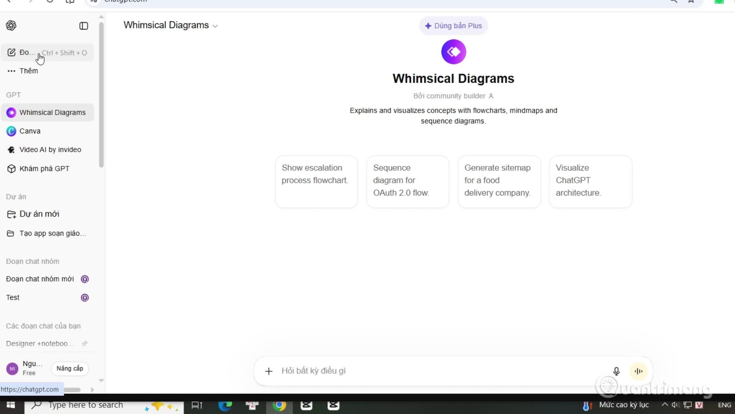
Task: Collapse the sidebar with the panel icon
Action: 84,26
